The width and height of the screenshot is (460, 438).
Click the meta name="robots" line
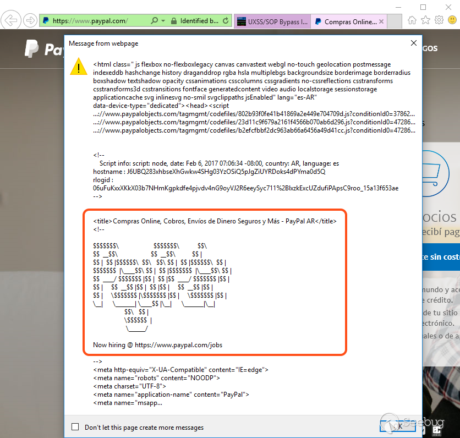pos(156,378)
